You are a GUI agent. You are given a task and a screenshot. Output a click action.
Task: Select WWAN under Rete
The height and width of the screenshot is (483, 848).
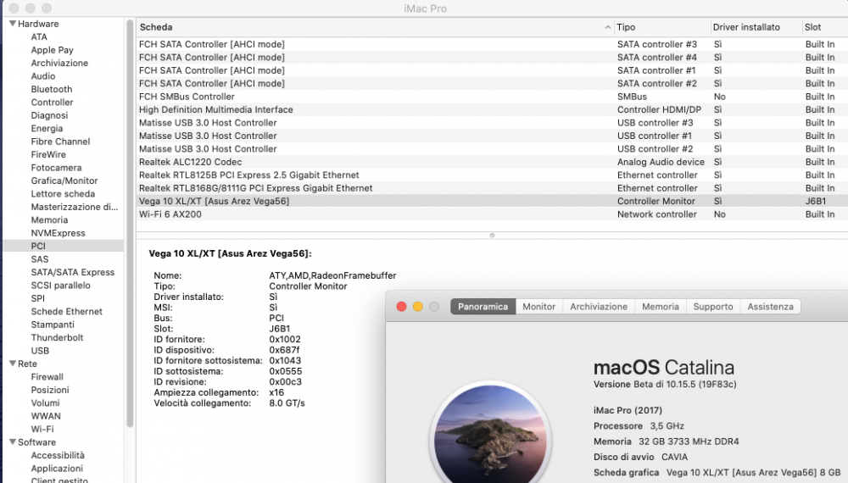tap(46, 416)
